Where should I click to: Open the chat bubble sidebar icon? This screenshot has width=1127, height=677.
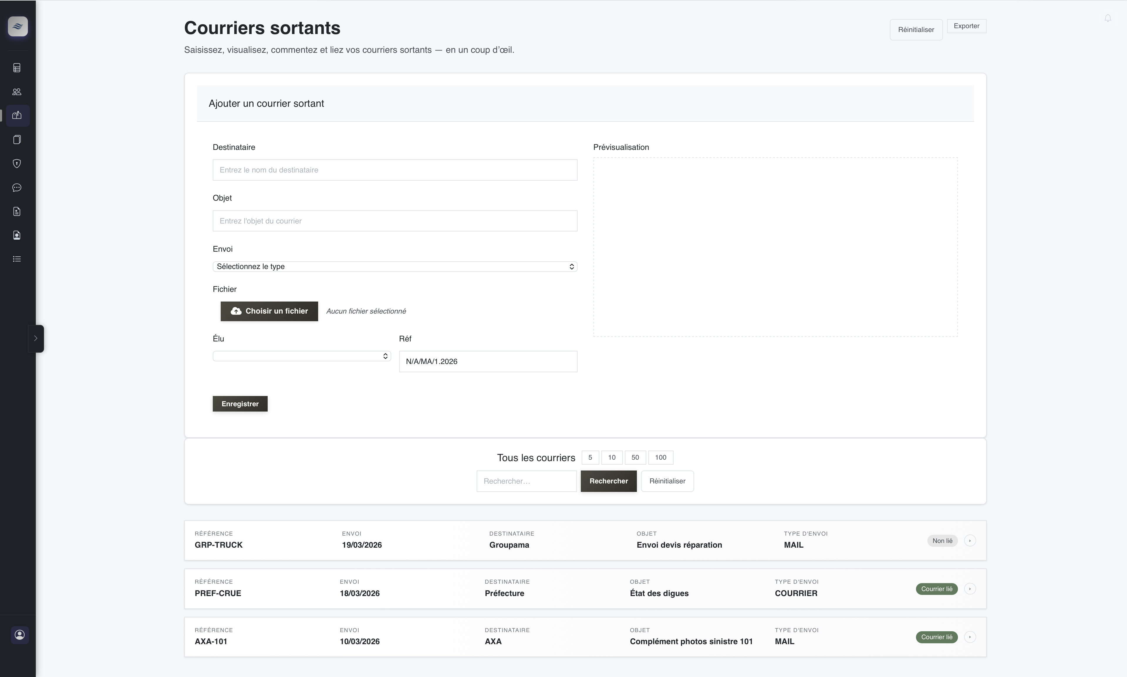[x=17, y=187]
